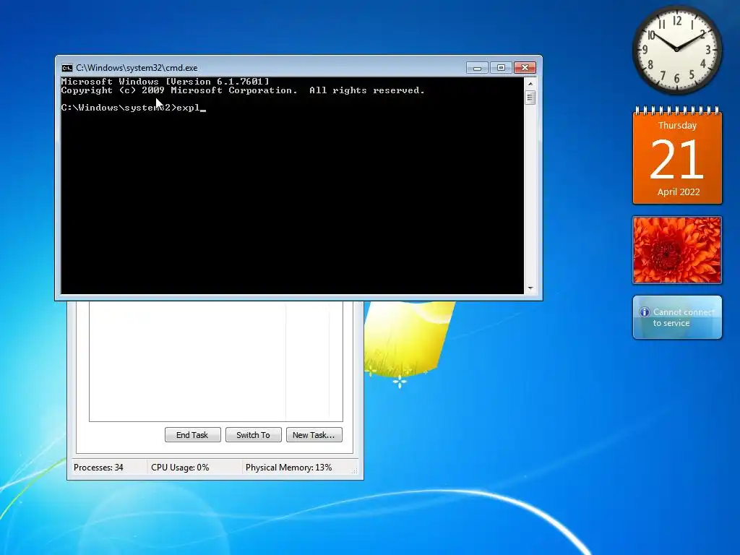Viewport: 740px width, 555px height.
Task: Click the cmd scrollbar down arrow
Action: pyautogui.click(x=530, y=288)
